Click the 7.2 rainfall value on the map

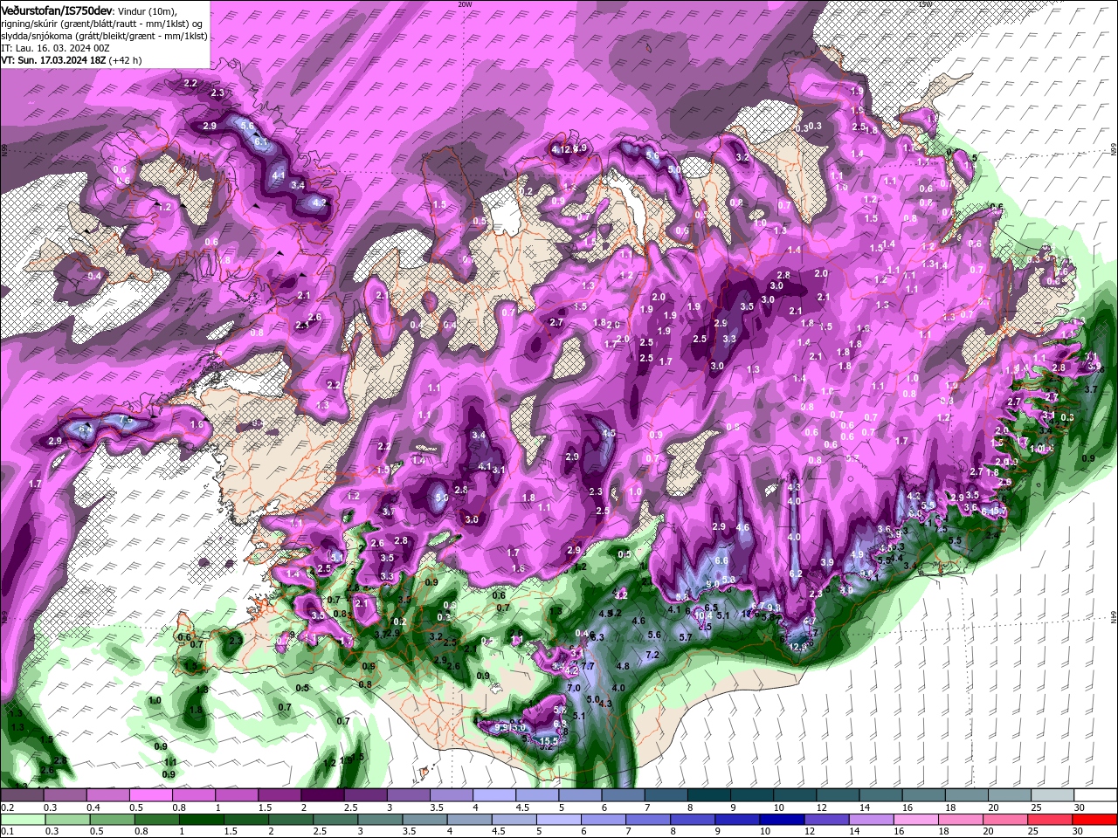(652, 655)
